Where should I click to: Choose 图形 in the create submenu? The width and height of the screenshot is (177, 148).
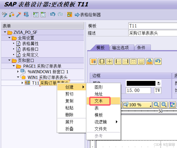coord(103,87)
